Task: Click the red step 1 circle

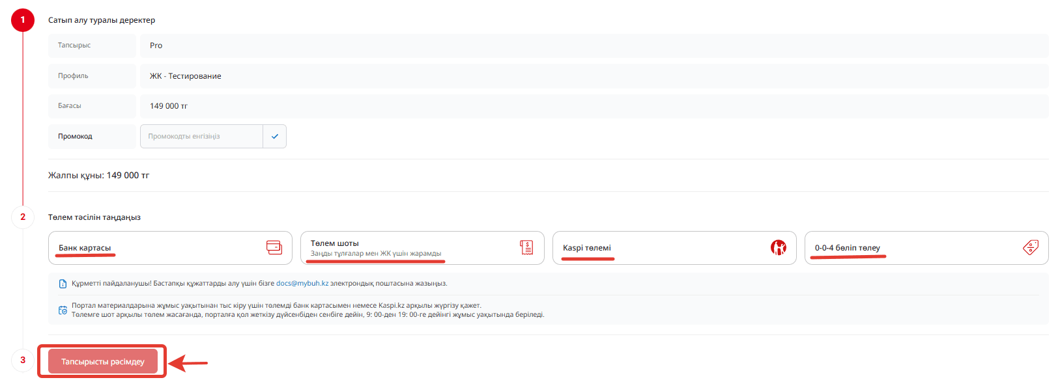Action: [x=23, y=20]
